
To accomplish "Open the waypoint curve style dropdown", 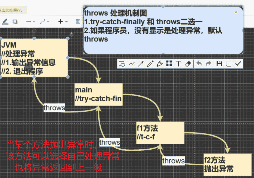I will [45, 22].
